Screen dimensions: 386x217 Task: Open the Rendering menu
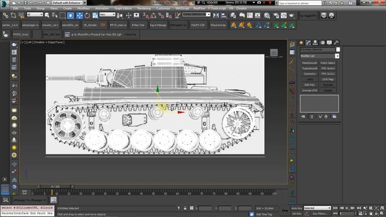[x=144, y=8]
